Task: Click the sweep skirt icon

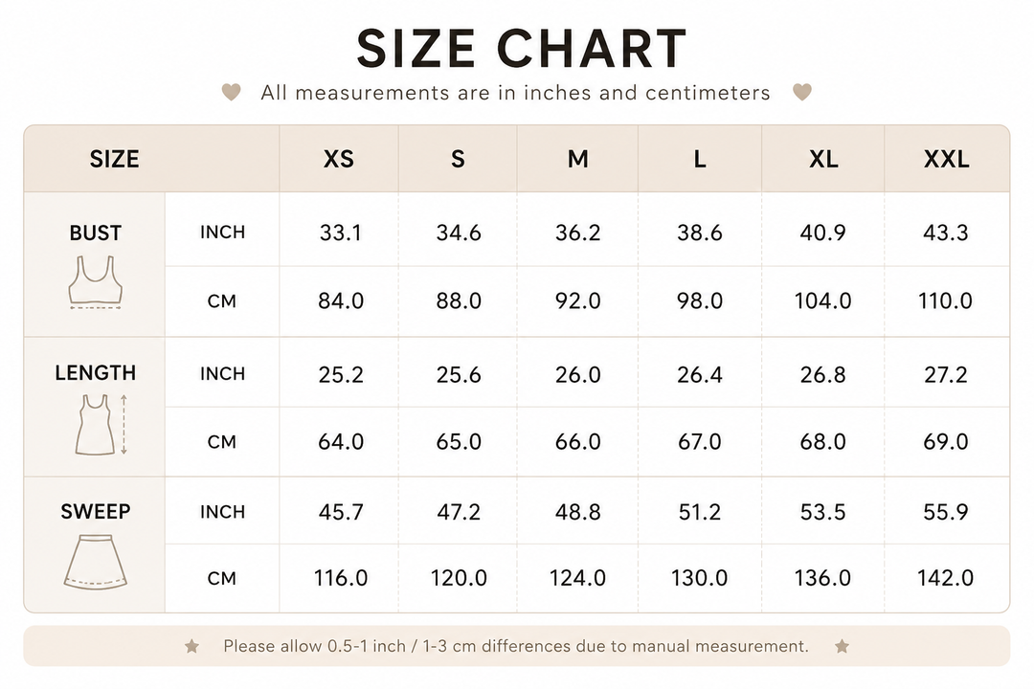Action: [96, 562]
